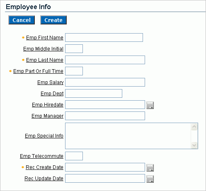
Task: Open the Rec Update Date label link
Action: point(44,179)
